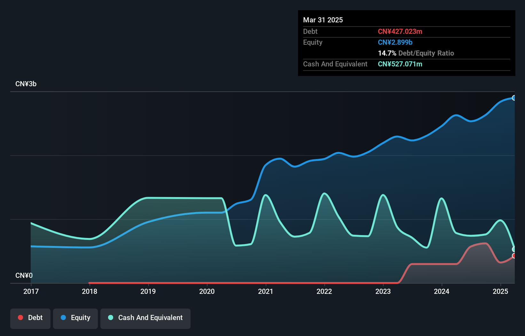Viewport: 525px width, 336px height.
Task: Click the CN¥527.071m cash value
Action: [x=400, y=64]
